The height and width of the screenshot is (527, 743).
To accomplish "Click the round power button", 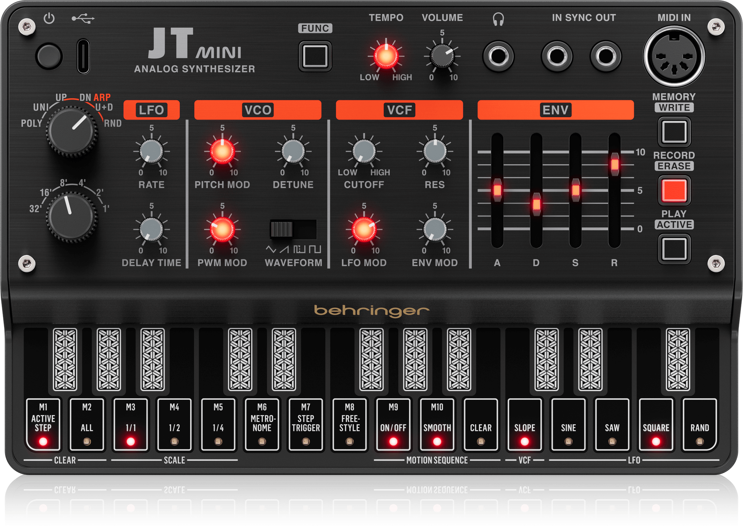I will [49, 56].
